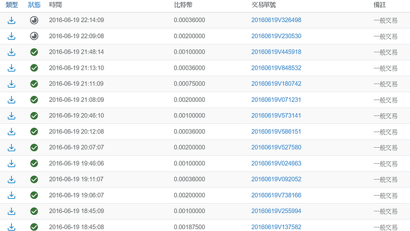Click the download icon in the 20160619V255994 row
The width and height of the screenshot is (410, 231).
(x=11, y=211)
